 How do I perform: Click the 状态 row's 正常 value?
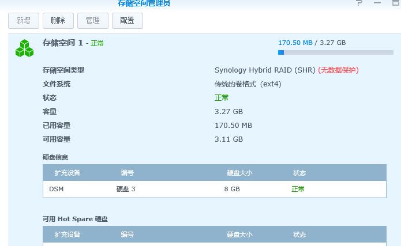pos(222,98)
